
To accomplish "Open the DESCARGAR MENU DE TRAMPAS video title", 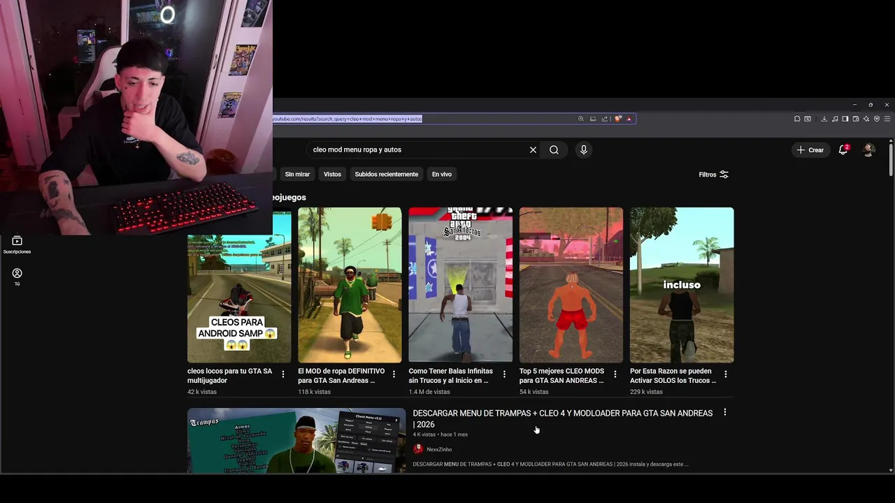I will point(563,418).
